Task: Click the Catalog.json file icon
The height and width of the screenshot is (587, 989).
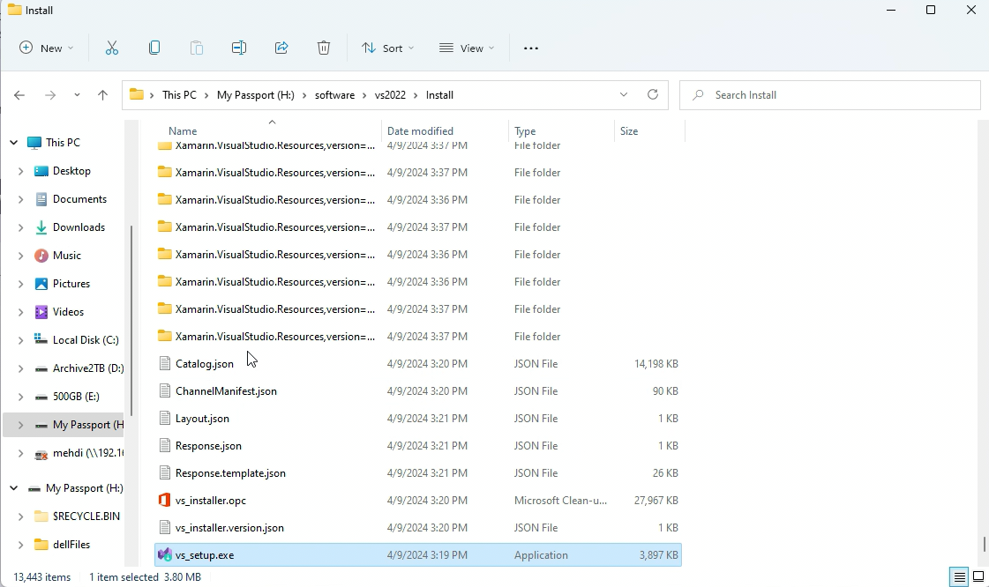Action: click(165, 363)
